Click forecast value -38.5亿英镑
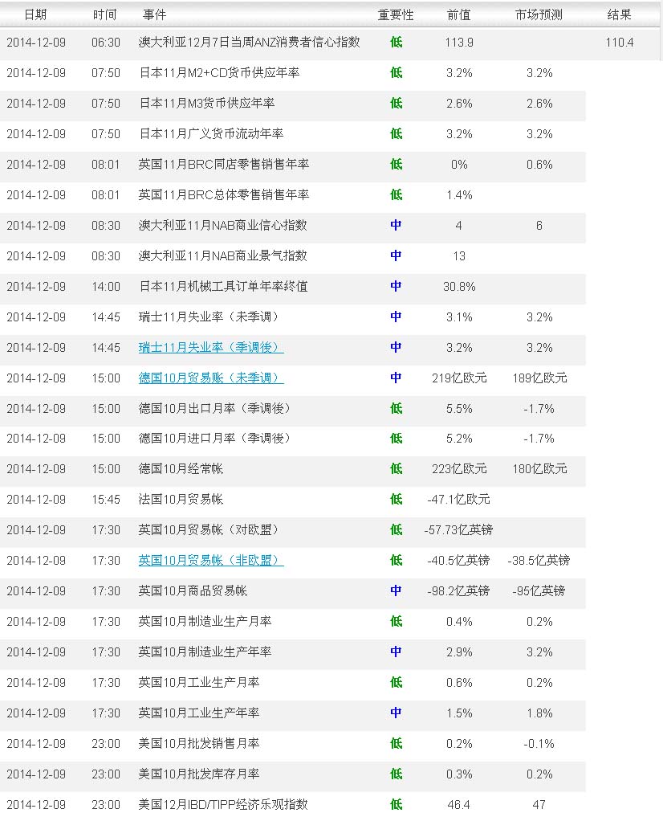The height and width of the screenshot is (821, 663). pos(539,560)
